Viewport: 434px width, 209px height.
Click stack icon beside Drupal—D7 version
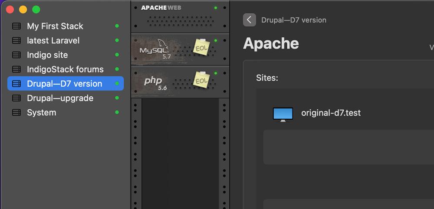(x=16, y=84)
